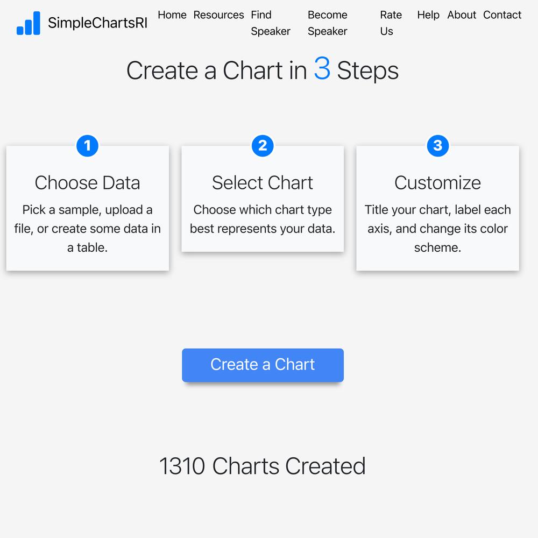Click the SimpleChartsRI brand name
The width and height of the screenshot is (538, 538).
pos(97,23)
